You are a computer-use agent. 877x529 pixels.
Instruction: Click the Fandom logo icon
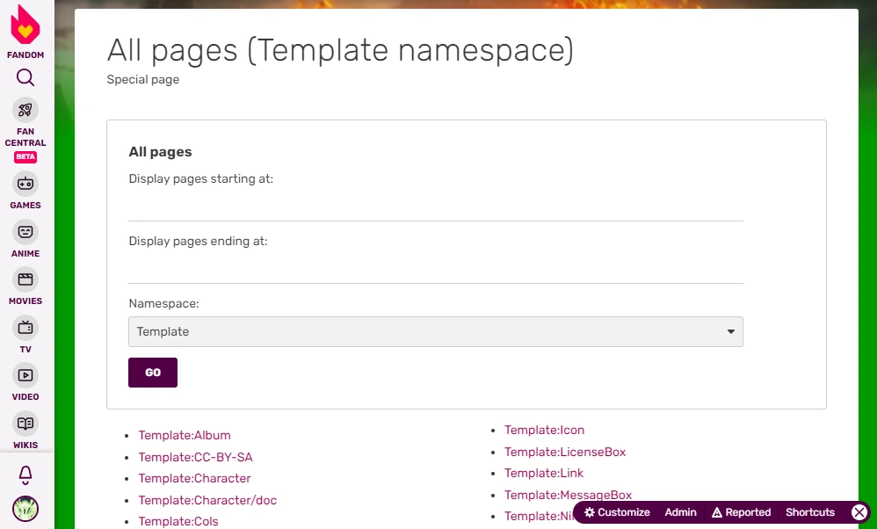[25, 26]
